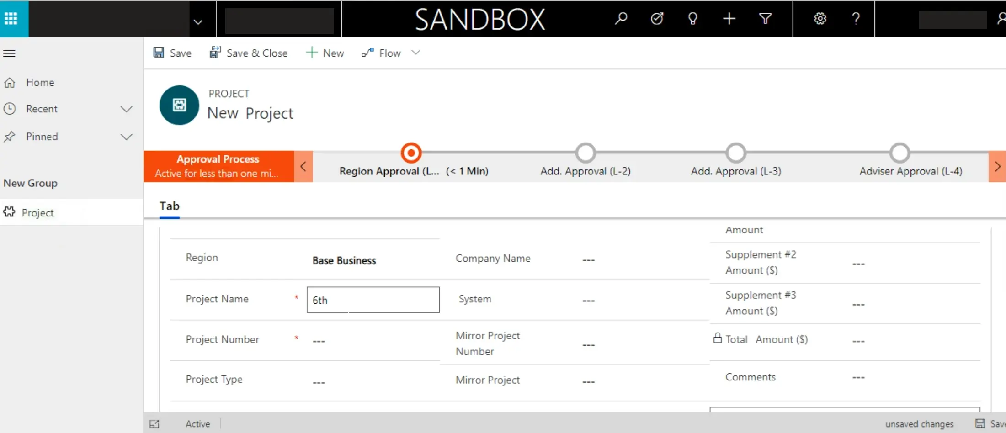
Task: Click the Save button
Action: tap(172, 53)
